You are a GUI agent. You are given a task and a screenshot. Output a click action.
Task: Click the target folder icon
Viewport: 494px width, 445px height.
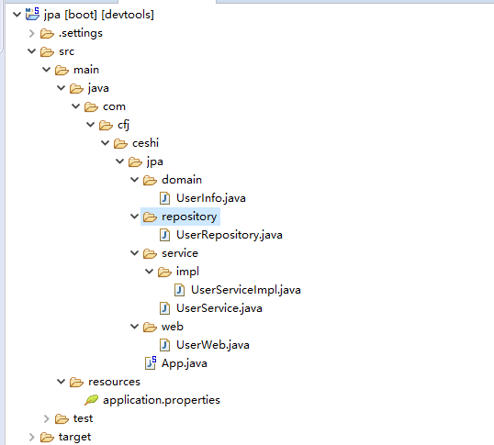point(47,437)
